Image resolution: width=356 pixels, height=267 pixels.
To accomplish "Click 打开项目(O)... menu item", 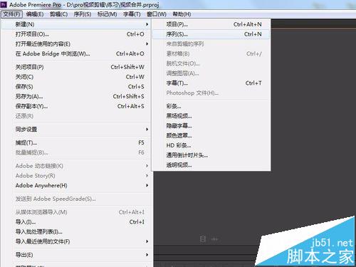I will click(x=76, y=34).
